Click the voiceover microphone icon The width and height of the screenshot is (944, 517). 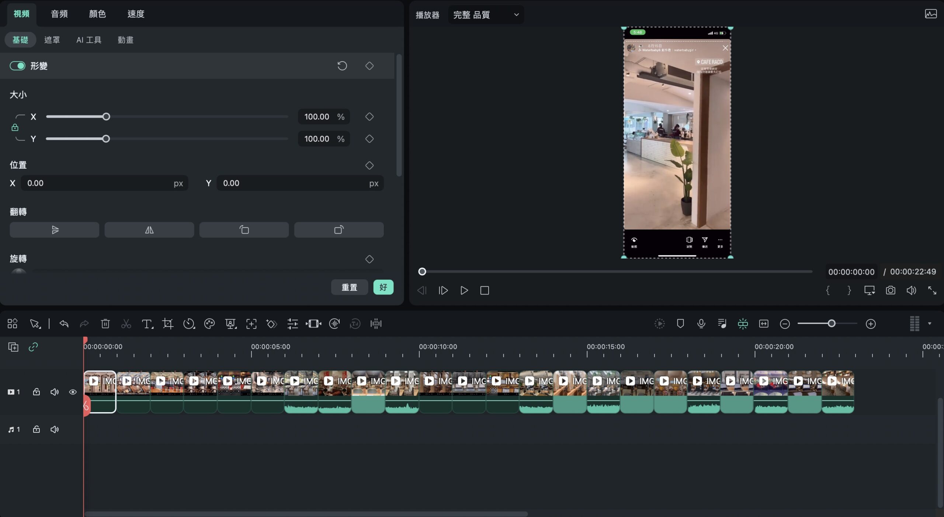pyautogui.click(x=701, y=324)
